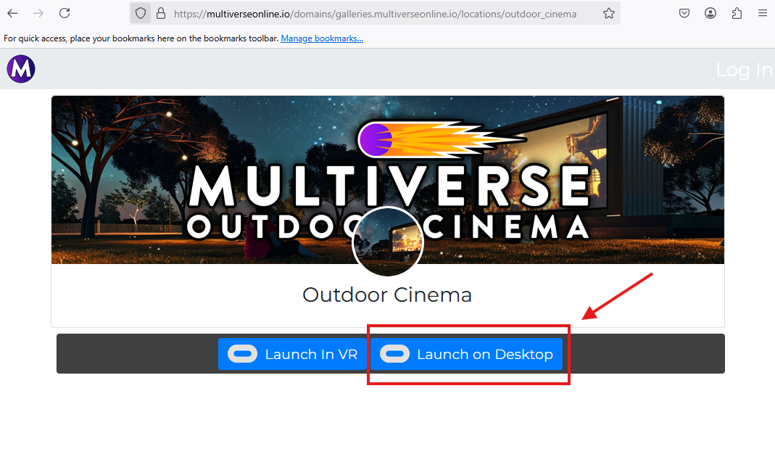
Task: Click the headset icon inside Launch on Desktop
Action: pos(395,353)
